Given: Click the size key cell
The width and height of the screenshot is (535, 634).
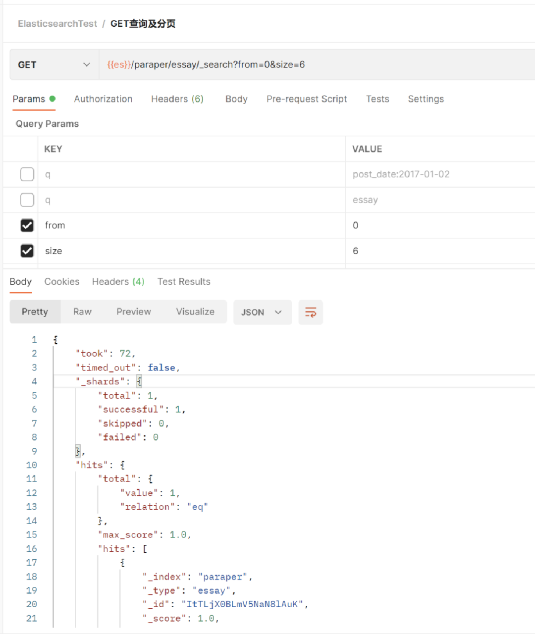Looking at the screenshot, I should [x=191, y=251].
